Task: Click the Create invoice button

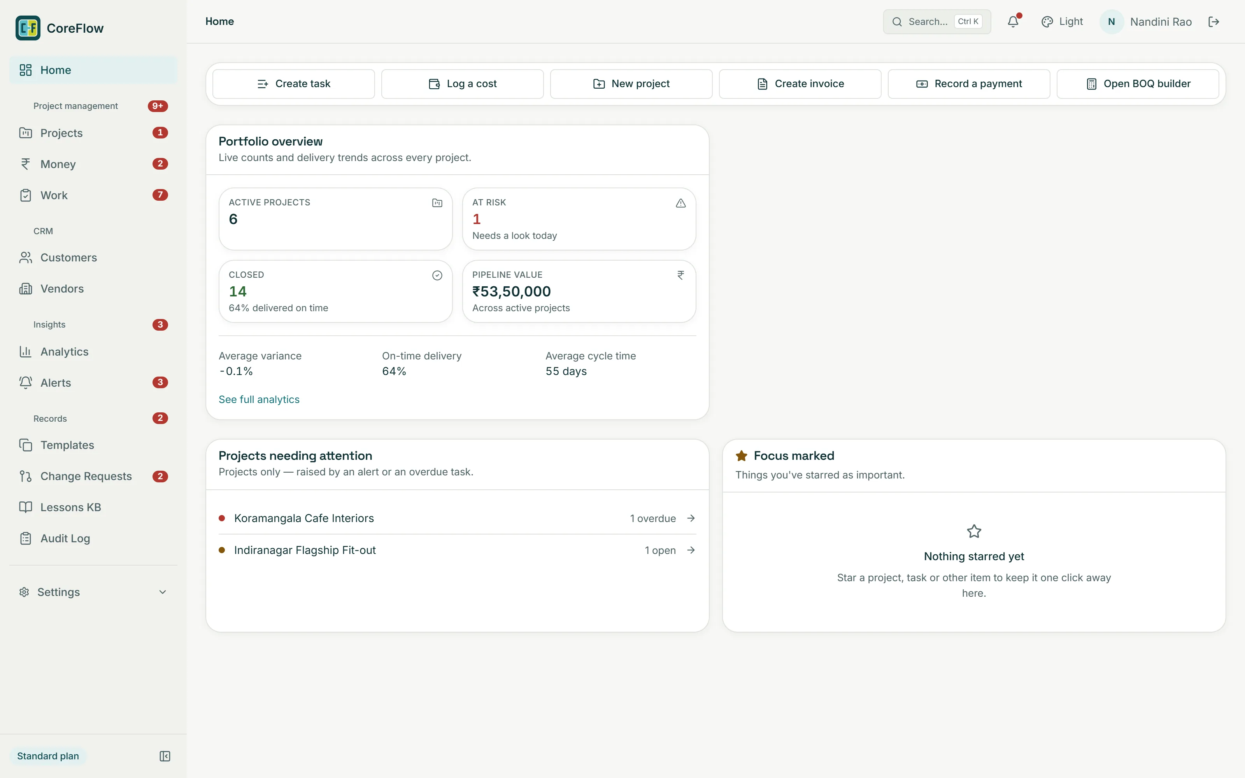Action: coord(800,84)
